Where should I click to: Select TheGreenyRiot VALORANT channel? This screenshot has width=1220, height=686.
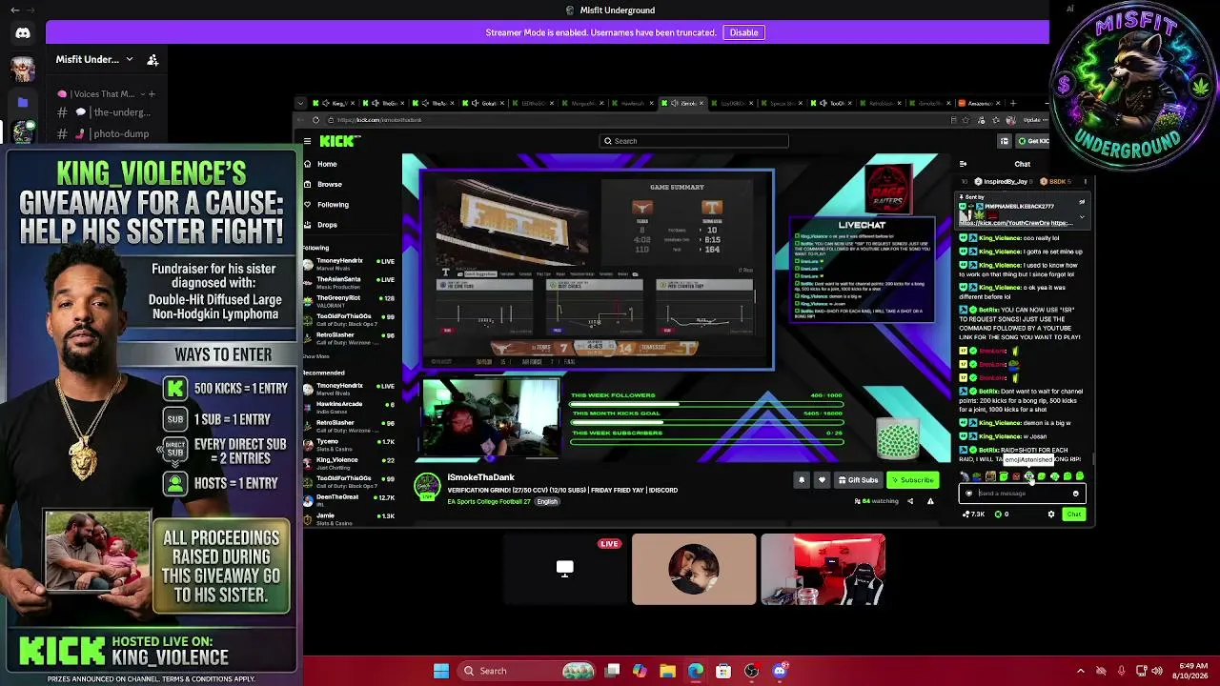pos(349,300)
